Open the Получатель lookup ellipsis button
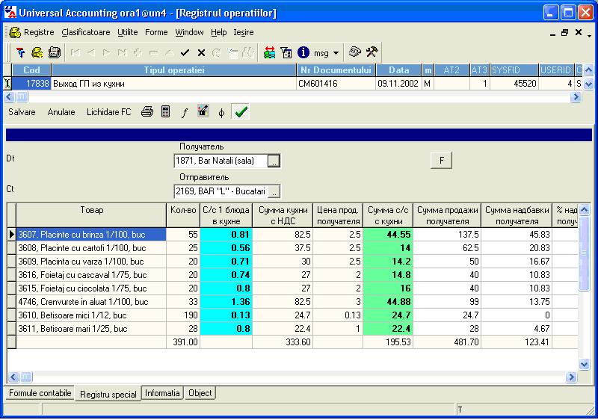 tap(274, 161)
